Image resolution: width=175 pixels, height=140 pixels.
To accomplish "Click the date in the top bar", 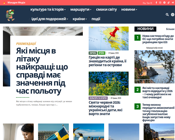I will (147, 3).
